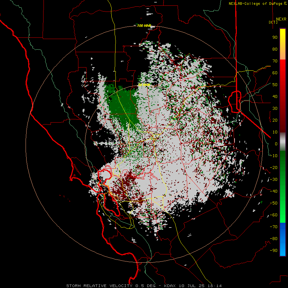Click the 50 NMI range ring label

[x=144, y=85]
